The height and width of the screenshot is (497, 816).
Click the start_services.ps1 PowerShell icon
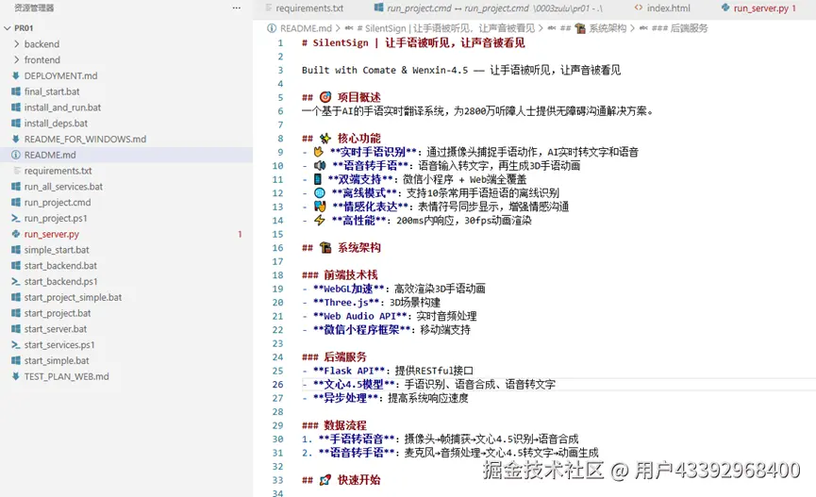tap(16, 344)
